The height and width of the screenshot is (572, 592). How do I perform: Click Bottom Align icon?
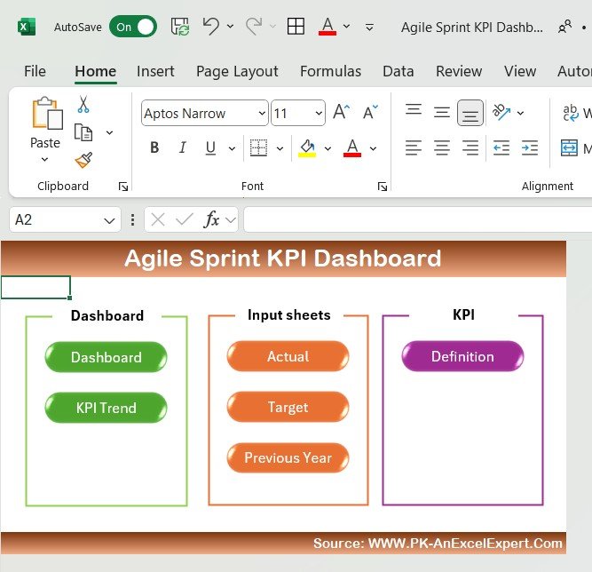[470, 113]
